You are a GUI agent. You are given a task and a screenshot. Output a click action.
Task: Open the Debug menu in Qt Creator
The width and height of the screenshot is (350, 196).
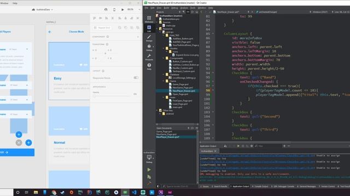tap(174, 8)
